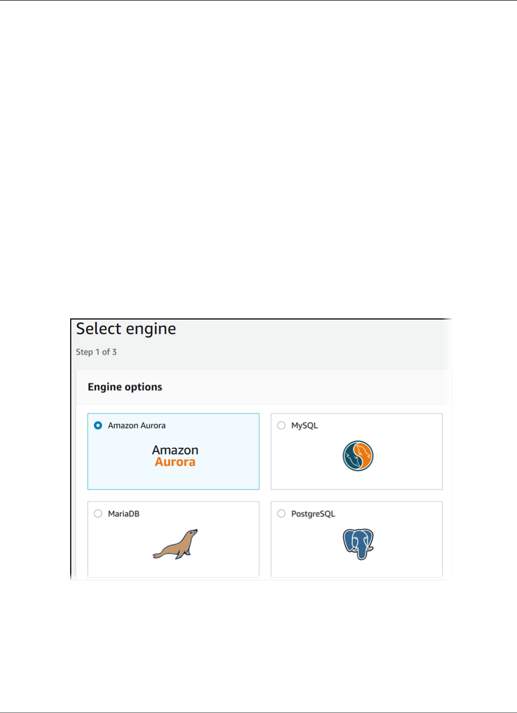The width and height of the screenshot is (517, 713).
Task: Click the Engine options section heading
Action: pos(125,387)
